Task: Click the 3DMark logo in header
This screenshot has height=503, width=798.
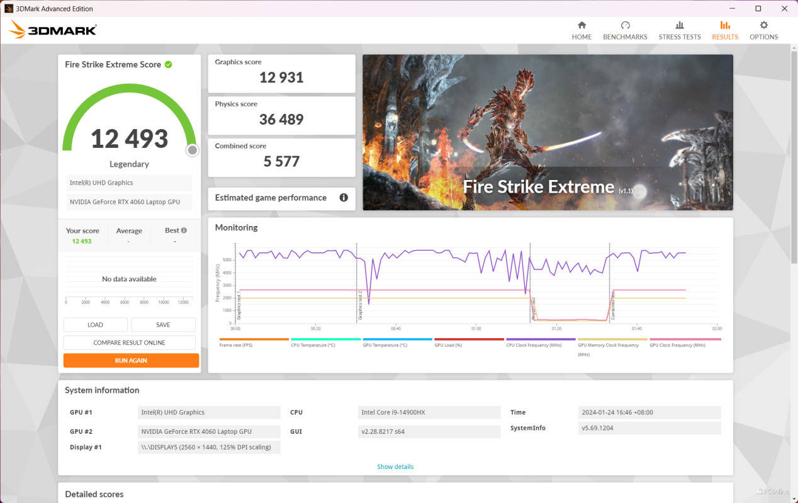Action: point(53,30)
